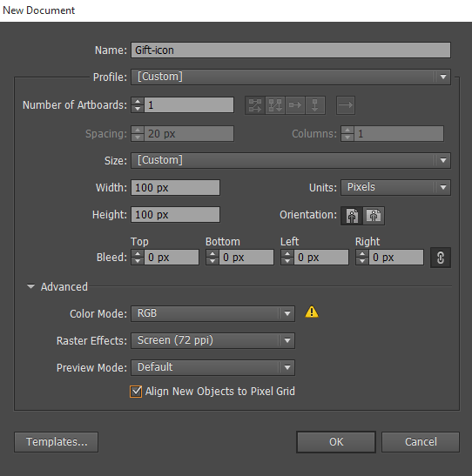The image size is (472, 476).
Task: Open the Units dropdown showing Pixels
Action: click(x=395, y=187)
